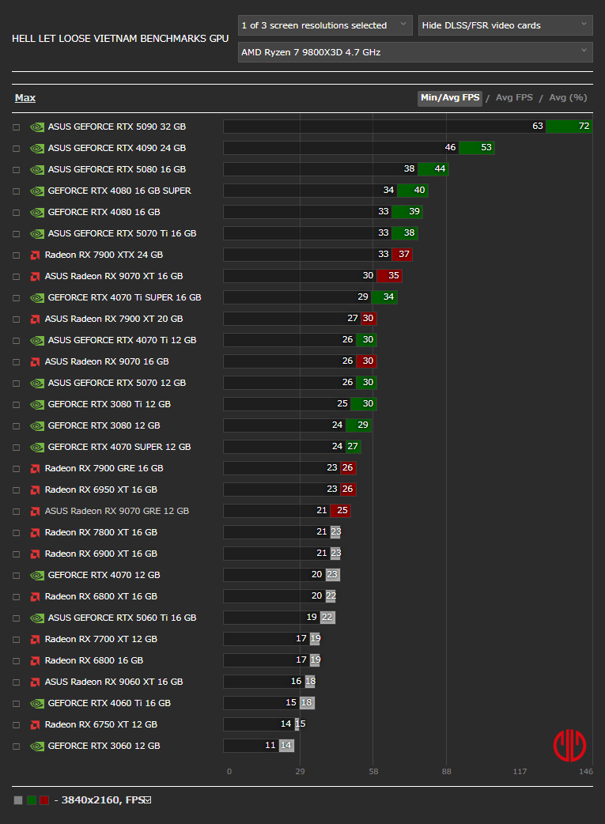
Task: Click NVIDIA icon beside GEFORCE RTX 4070 12 GB
Action: pyautogui.click(x=37, y=576)
